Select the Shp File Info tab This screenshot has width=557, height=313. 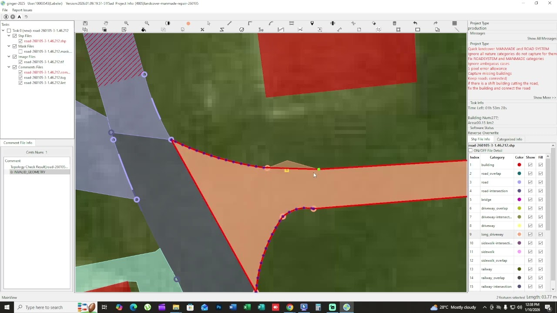tap(480, 139)
